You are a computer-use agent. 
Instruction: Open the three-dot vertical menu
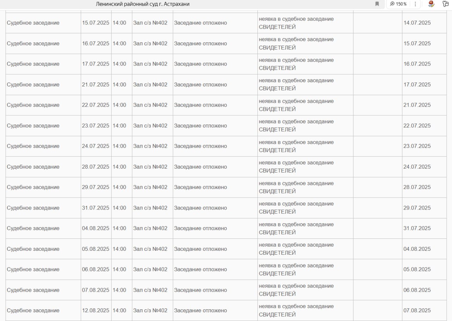(415, 4)
